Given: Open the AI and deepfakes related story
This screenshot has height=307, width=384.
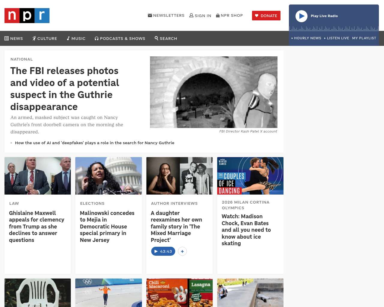Looking at the screenshot, I should click(x=94, y=143).
